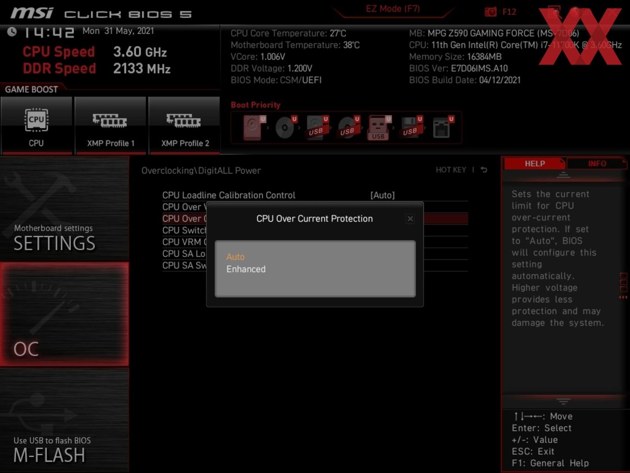
Task: Select the optical disc boot device icon
Action: pyautogui.click(x=285, y=128)
